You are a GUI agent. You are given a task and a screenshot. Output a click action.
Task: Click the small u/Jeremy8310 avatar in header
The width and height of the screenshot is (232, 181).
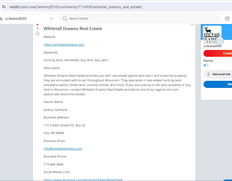2,19
